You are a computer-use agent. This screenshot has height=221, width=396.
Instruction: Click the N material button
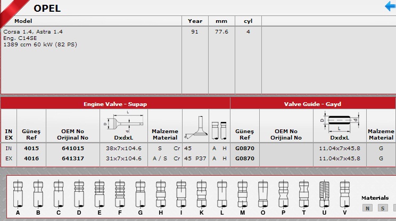coord(367,208)
